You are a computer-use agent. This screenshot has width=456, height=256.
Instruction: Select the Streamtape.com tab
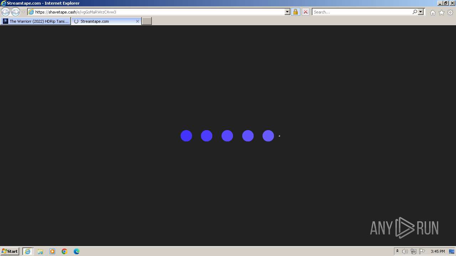pos(106,21)
